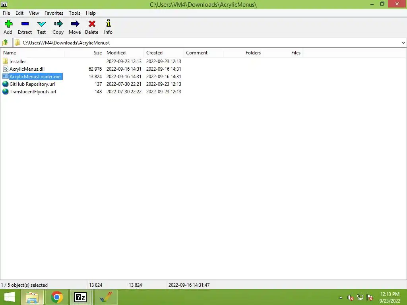Sort by the Created column header
This screenshot has width=407, height=305.
coord(163,53)
